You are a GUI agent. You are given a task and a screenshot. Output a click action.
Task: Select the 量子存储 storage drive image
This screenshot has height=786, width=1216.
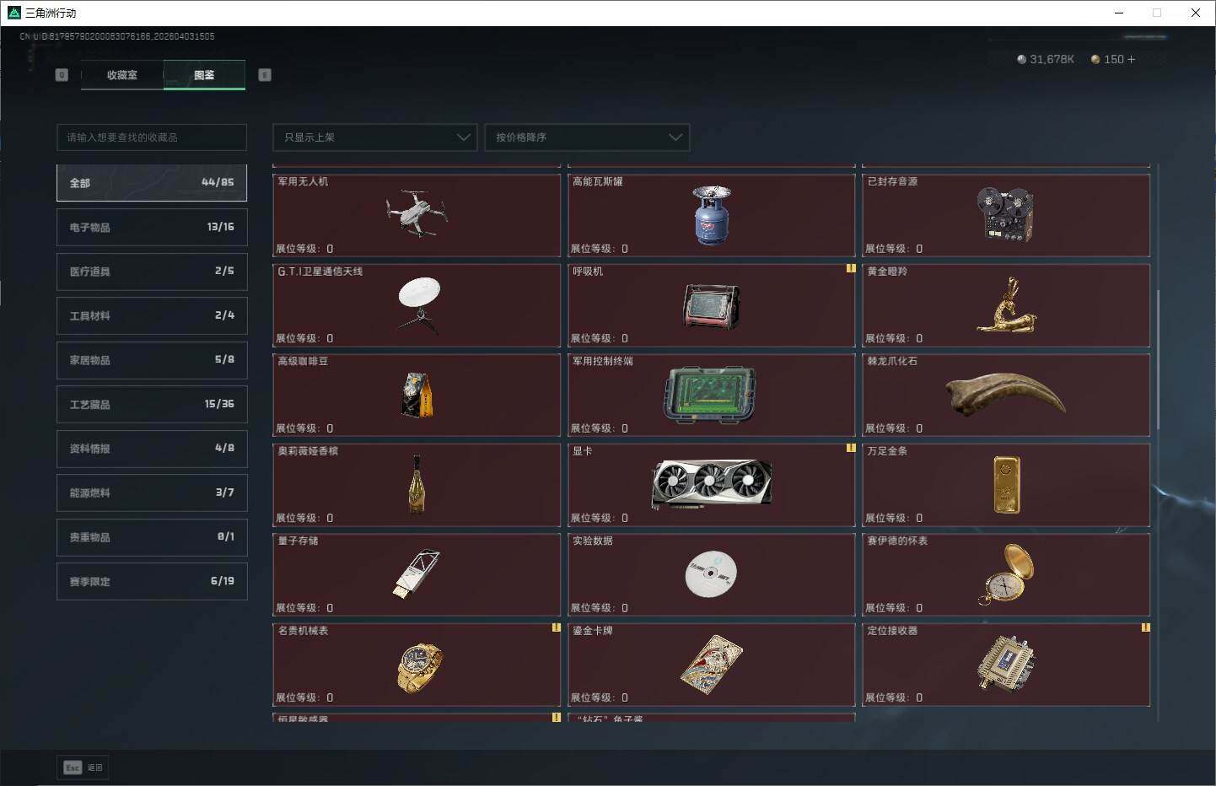[417, 574]
